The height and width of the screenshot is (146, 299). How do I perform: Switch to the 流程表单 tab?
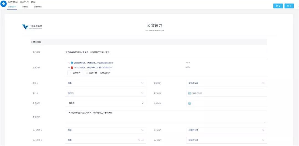coord(12,7)
